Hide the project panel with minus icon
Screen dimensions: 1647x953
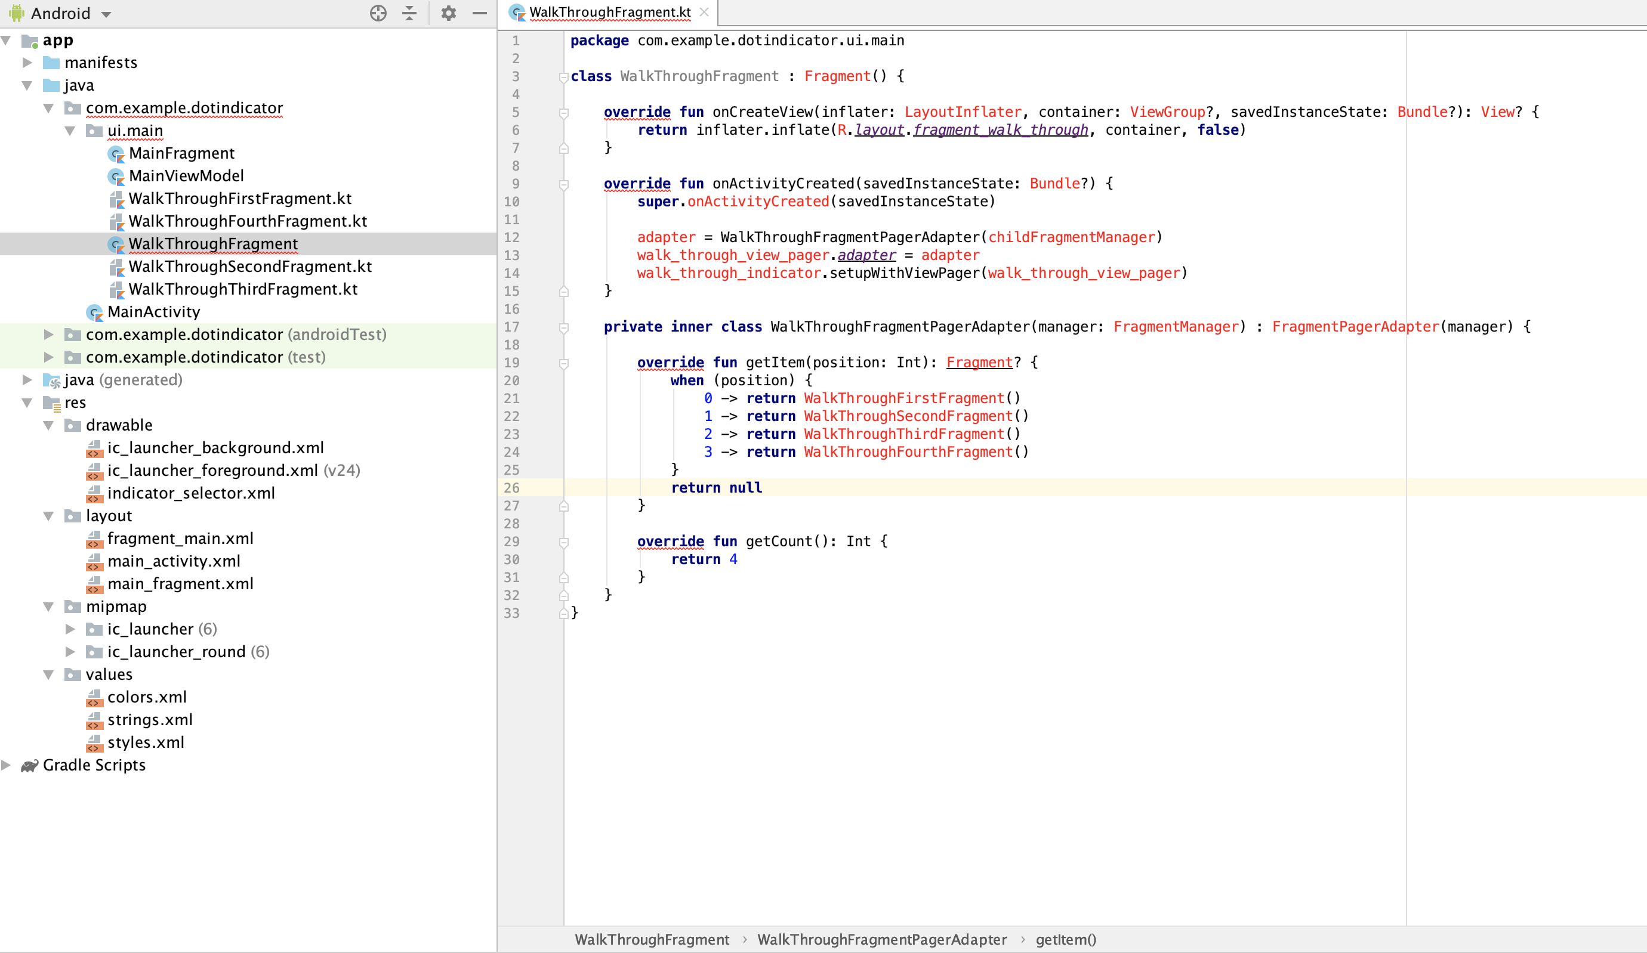click(480, 13)
